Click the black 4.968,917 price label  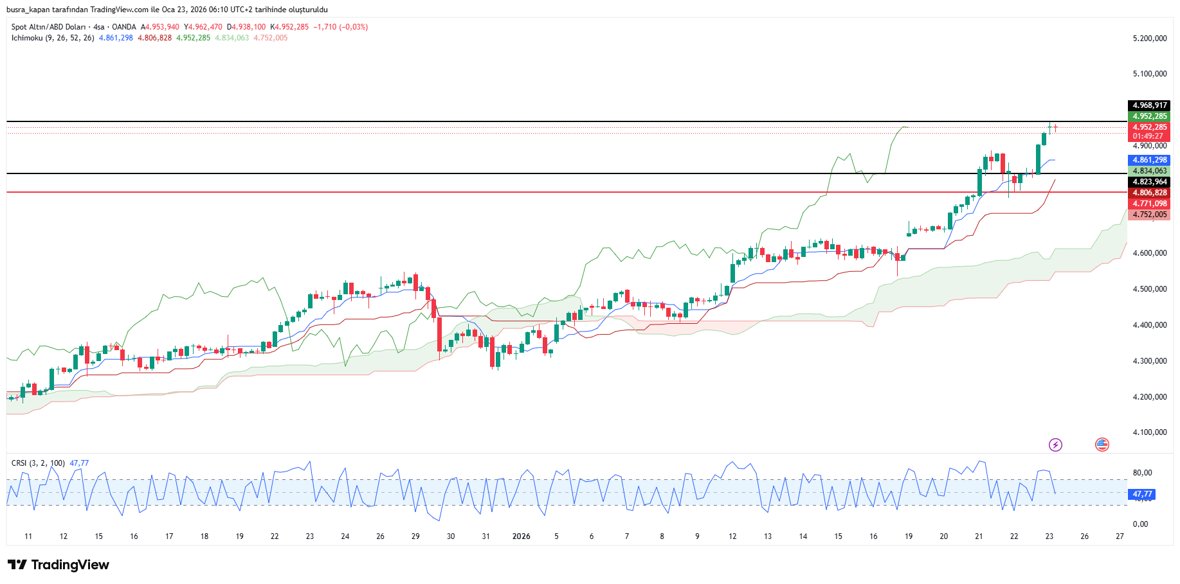pyautogui.click(x=1149, y=105)
